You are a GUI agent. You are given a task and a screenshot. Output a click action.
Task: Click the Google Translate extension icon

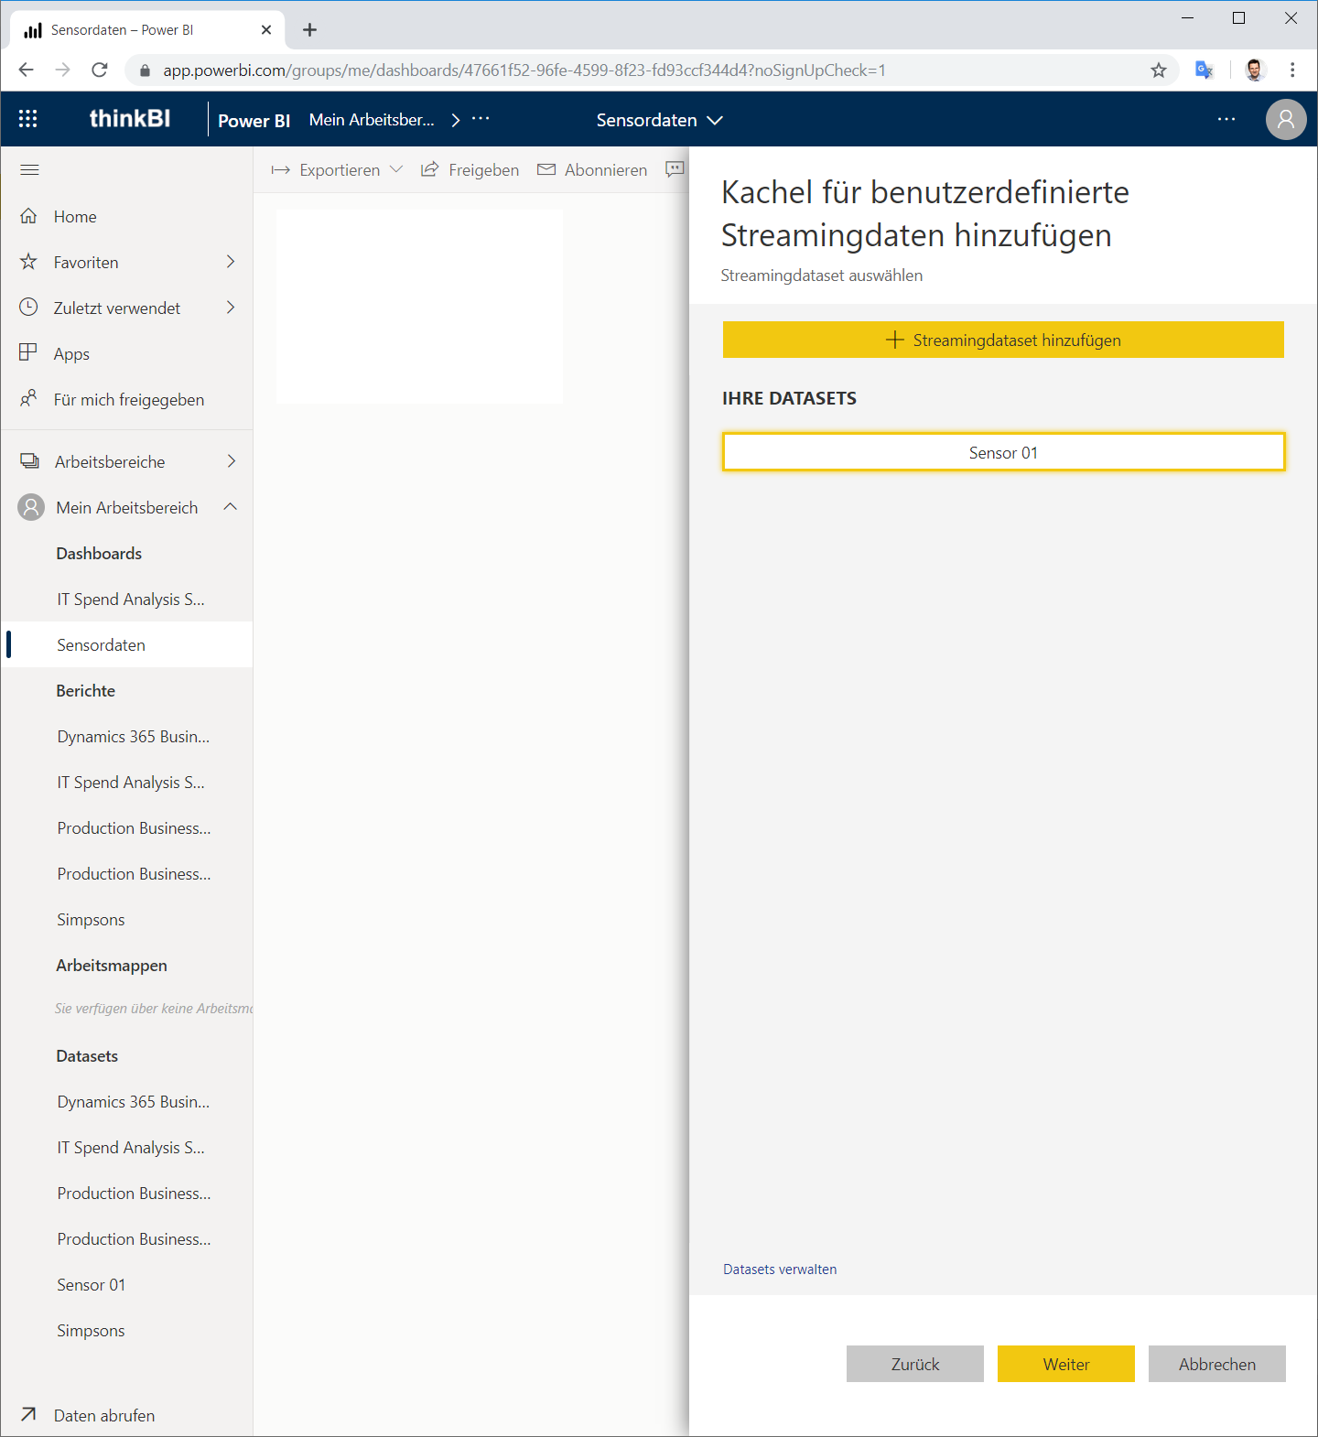pyautogui.click(x=1204, y=70)
